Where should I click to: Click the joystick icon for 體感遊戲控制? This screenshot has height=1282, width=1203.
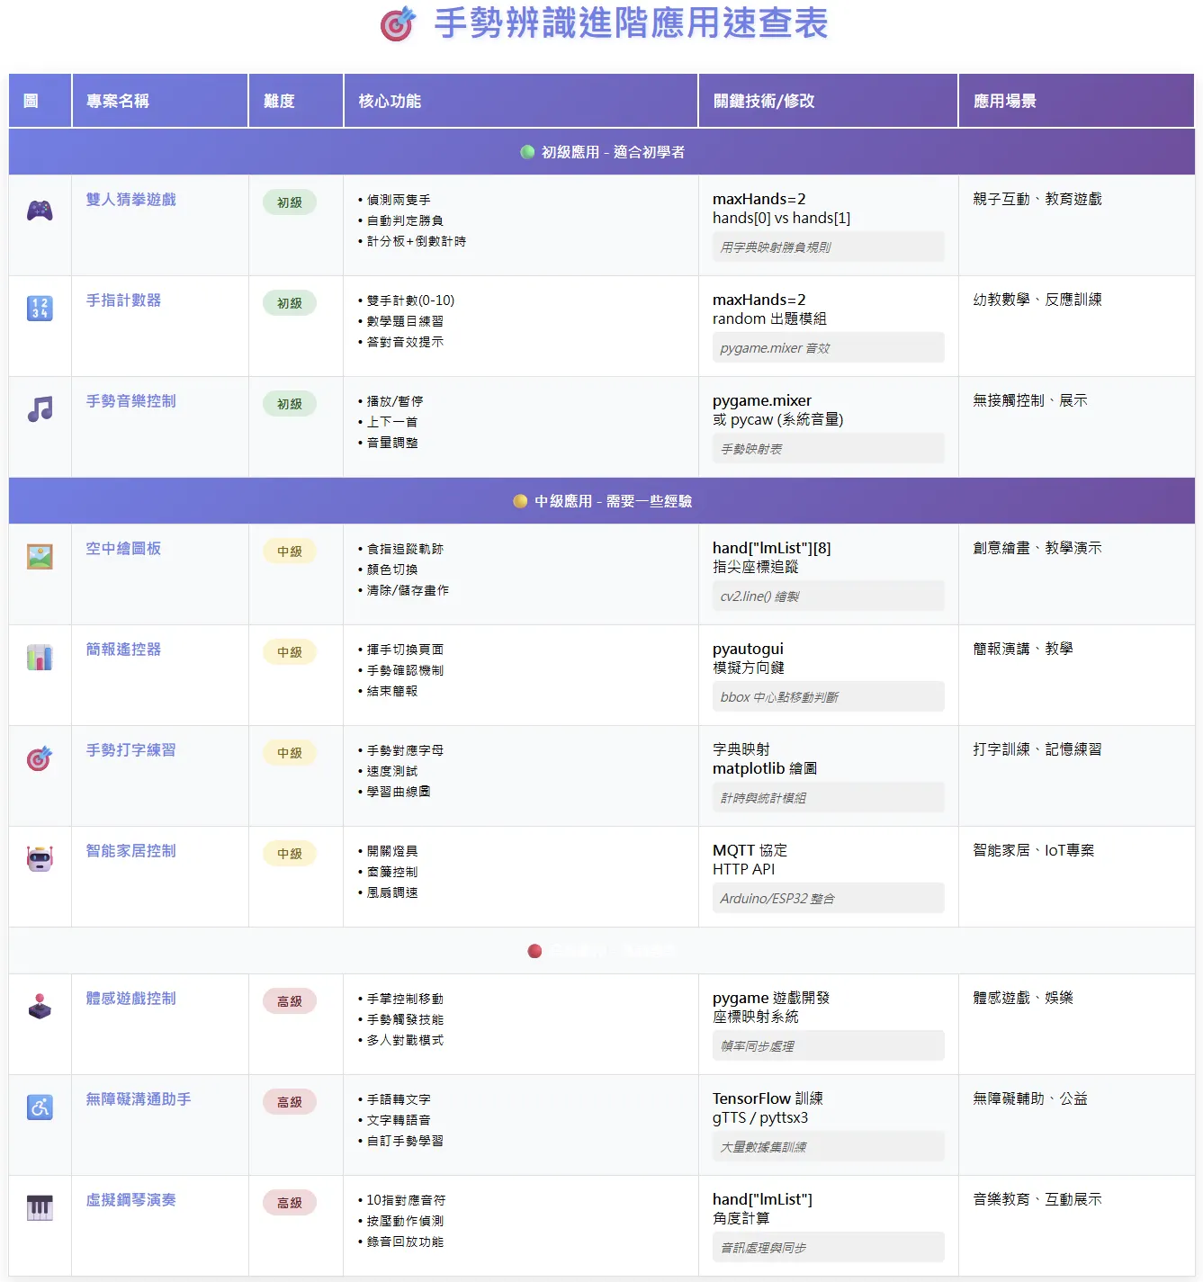(40, 1006)
